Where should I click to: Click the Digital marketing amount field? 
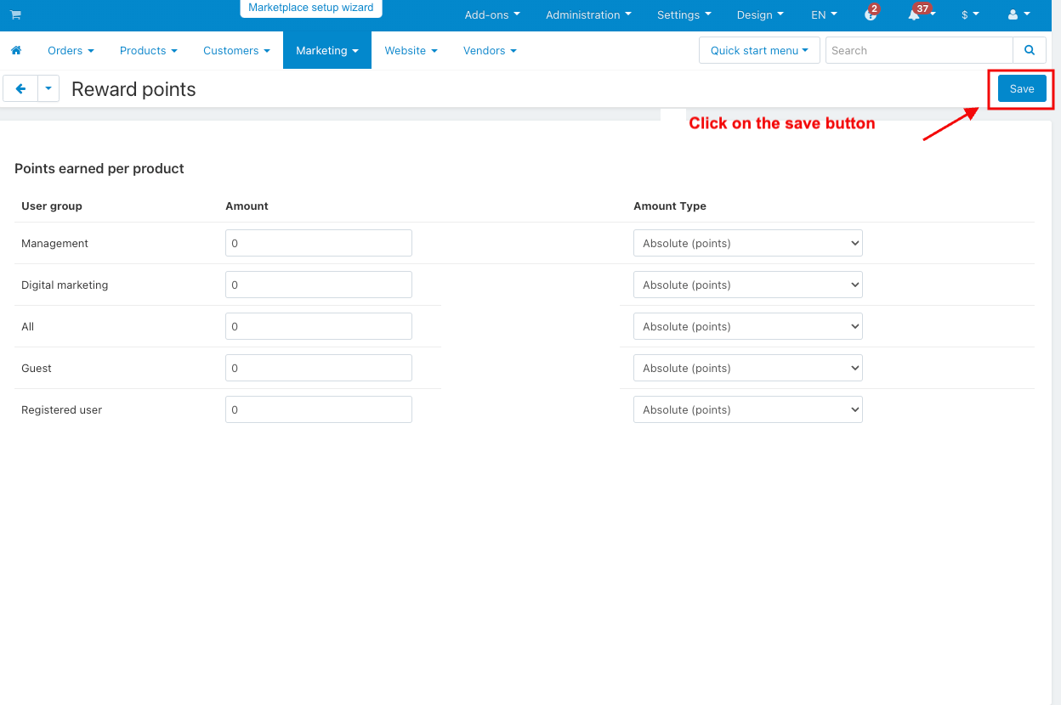click(x=319, y=285)
